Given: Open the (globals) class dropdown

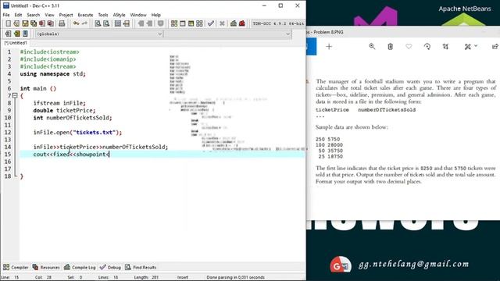Looking at the screenshot, I should (x=99, y=34).
